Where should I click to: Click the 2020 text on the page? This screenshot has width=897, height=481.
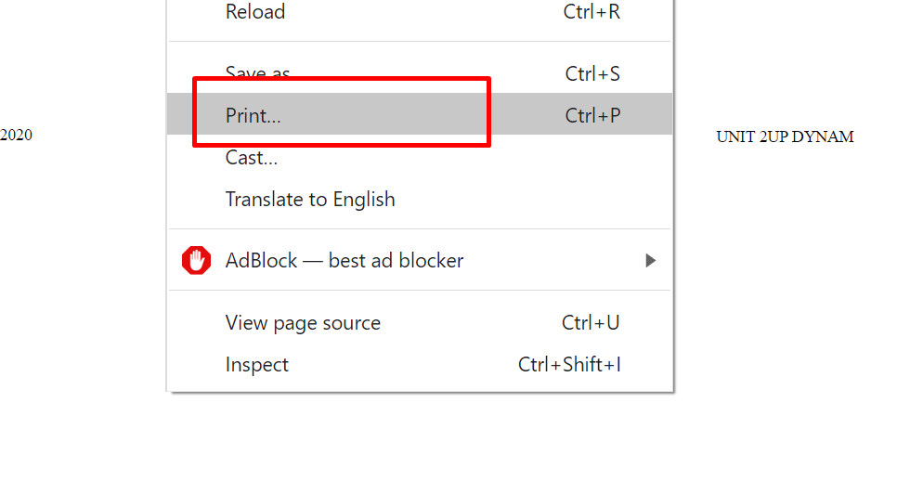[x=16, y=135]
